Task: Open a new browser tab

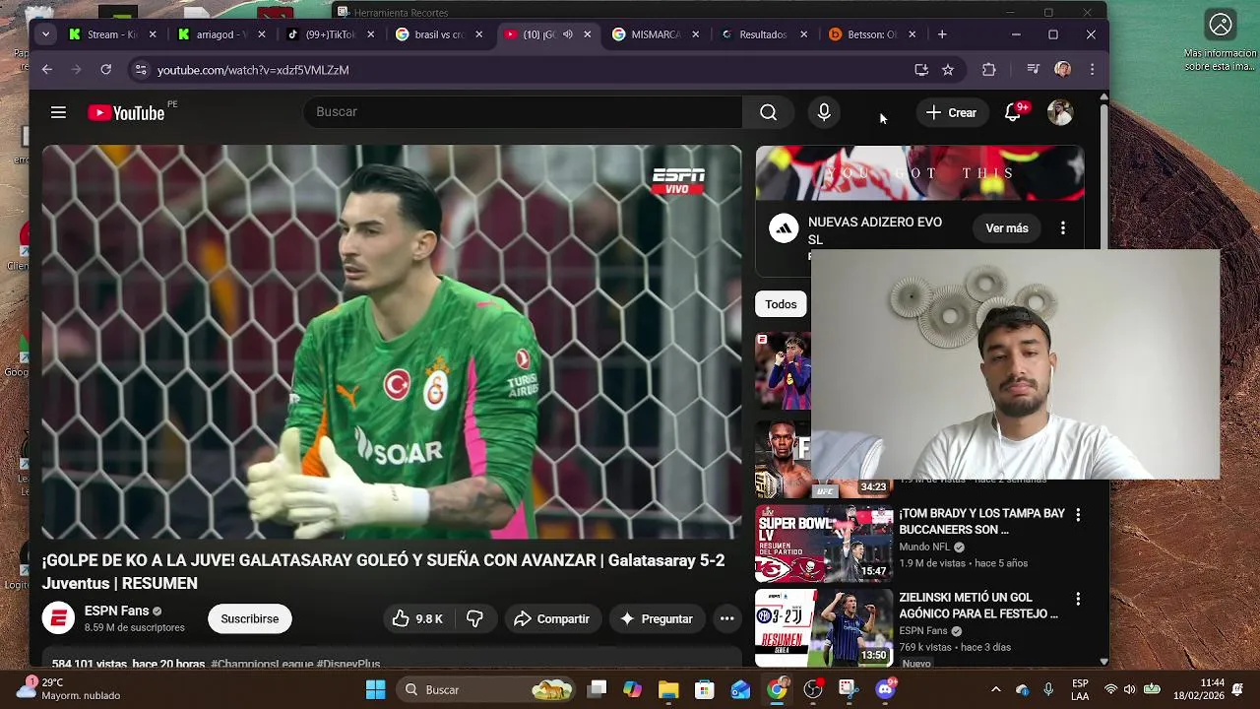Action: click(x=942, y=34)
